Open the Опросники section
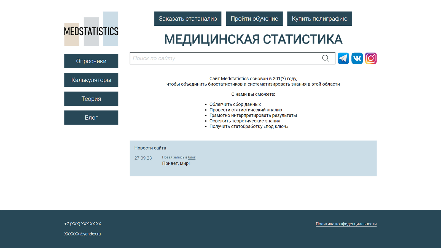 (x=91, y=61)
